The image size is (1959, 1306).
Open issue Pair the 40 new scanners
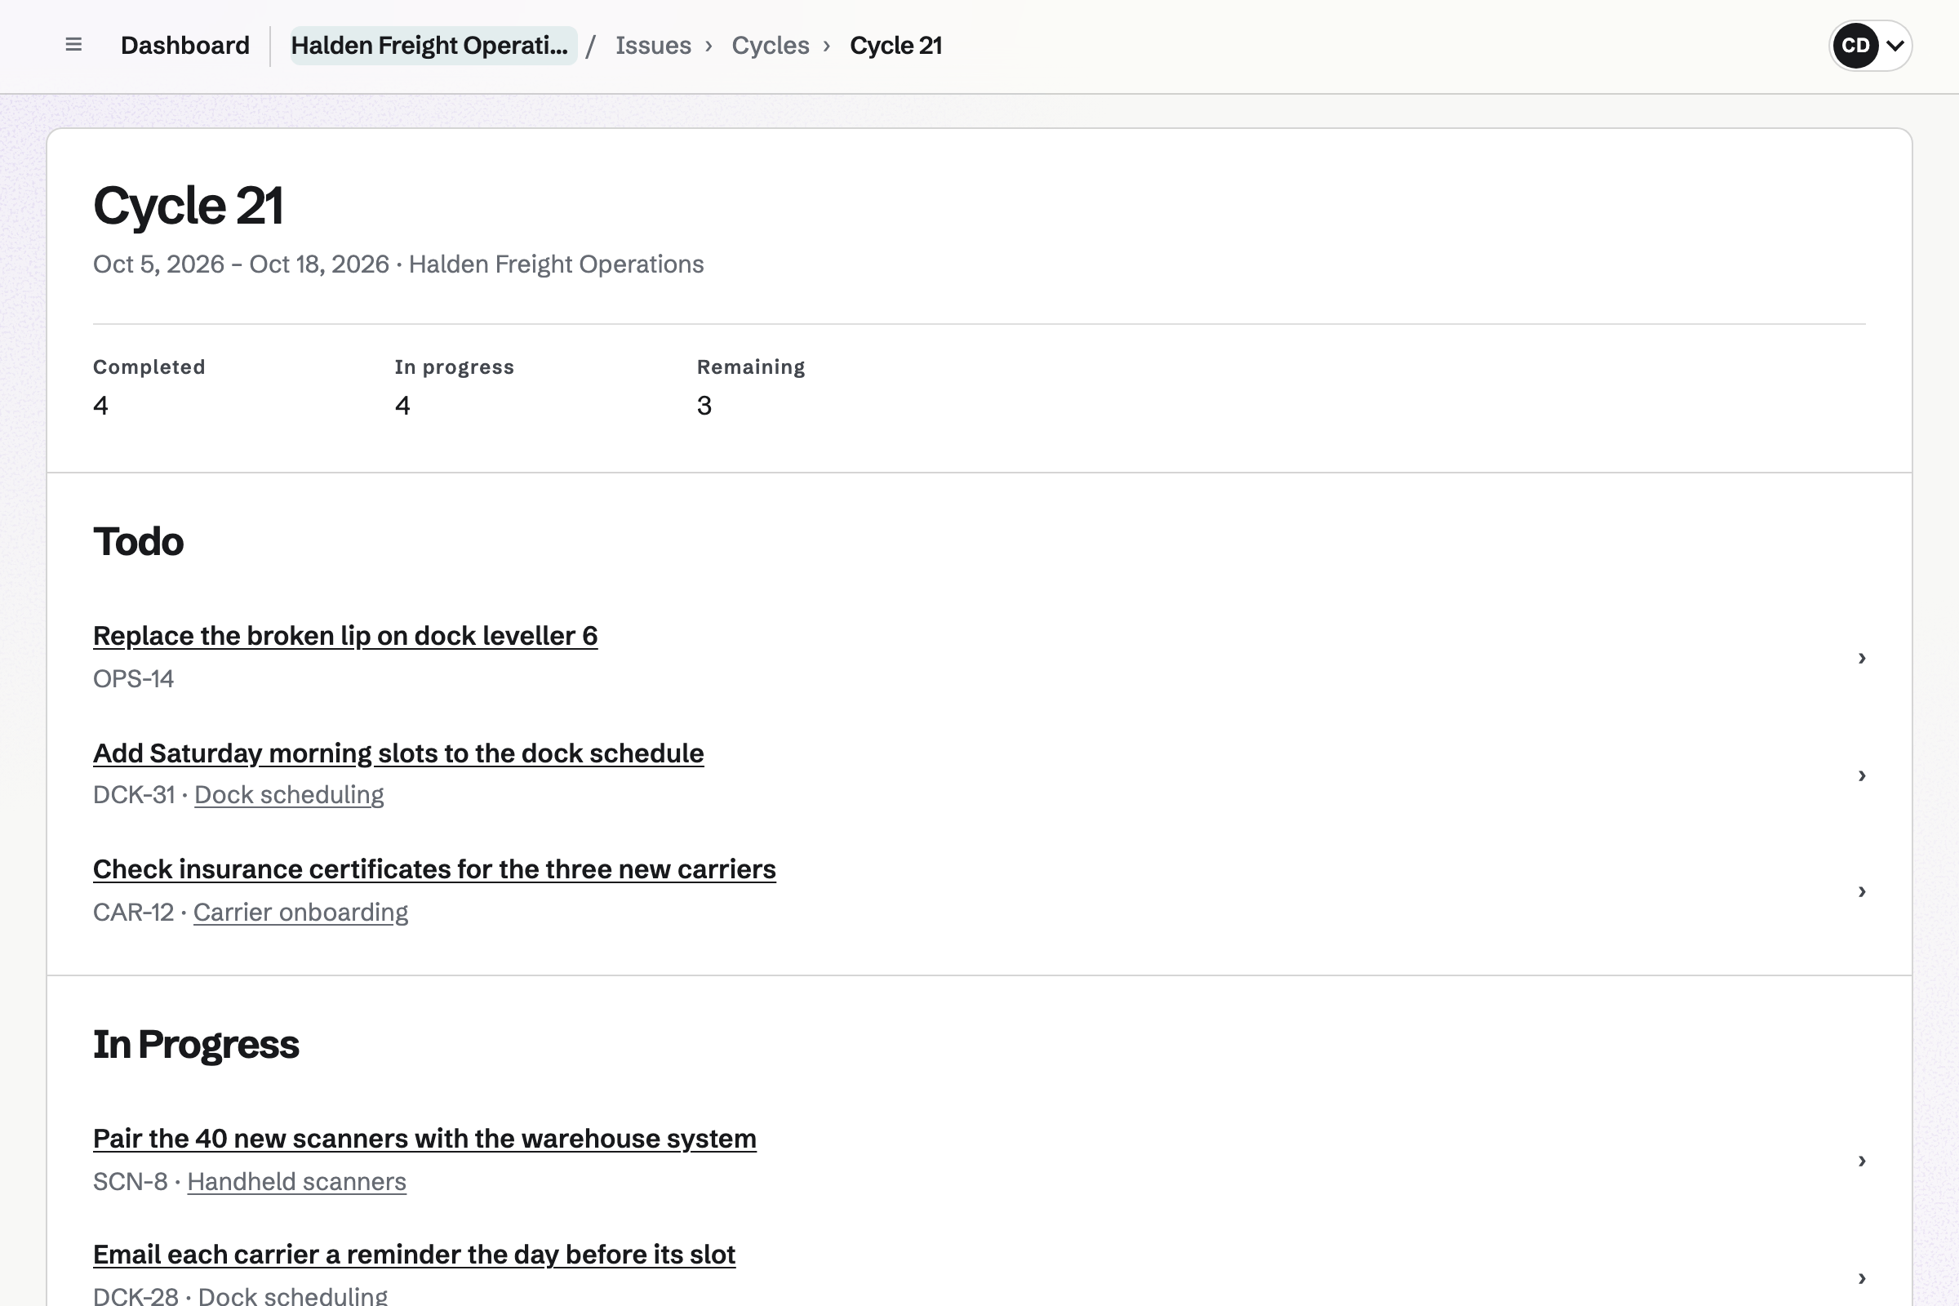(x=424, y=1138)
